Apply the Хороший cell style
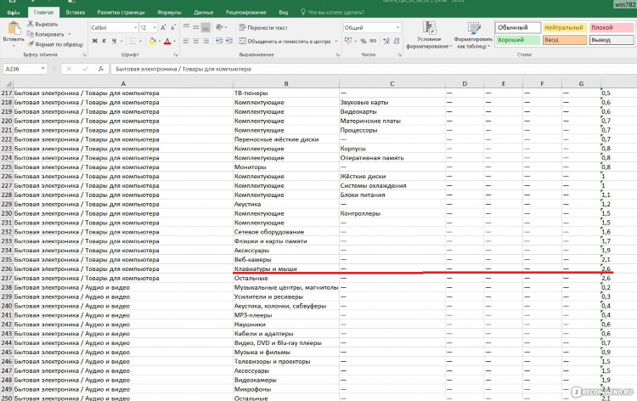 coord(518,40)
